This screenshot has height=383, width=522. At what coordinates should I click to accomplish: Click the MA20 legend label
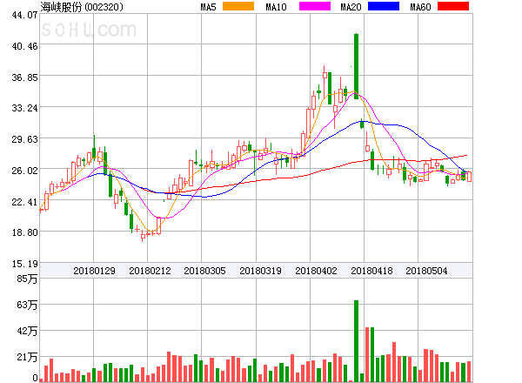click(x=351, y=7)
